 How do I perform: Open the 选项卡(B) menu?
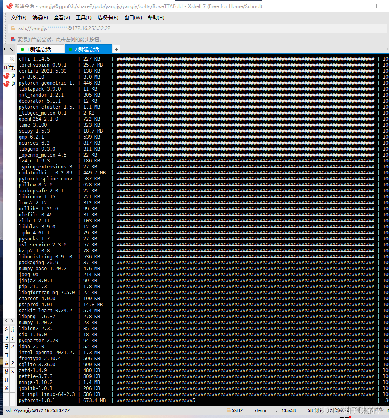tap(108, 18)
